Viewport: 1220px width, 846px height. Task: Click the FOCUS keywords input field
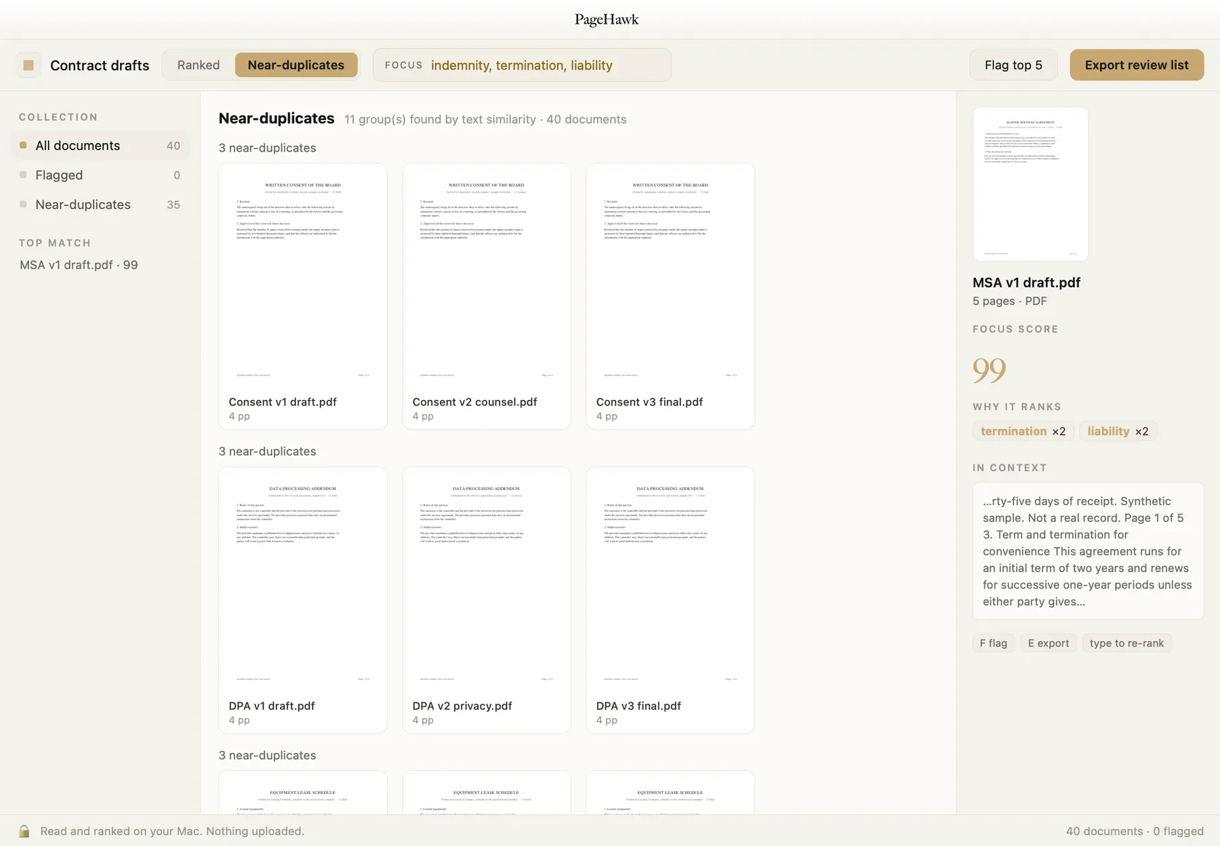coord(522,65)
